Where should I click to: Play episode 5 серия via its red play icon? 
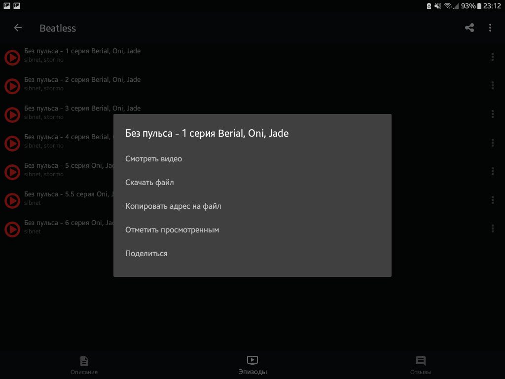point(12,172)
